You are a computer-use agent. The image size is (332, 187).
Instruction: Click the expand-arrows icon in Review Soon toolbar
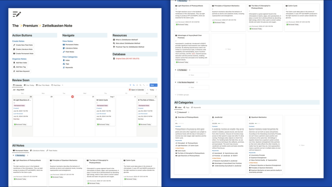pyautogui.click(x=144, y=85)
